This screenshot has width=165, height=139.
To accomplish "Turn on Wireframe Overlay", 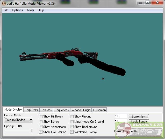I will [72, 132].
